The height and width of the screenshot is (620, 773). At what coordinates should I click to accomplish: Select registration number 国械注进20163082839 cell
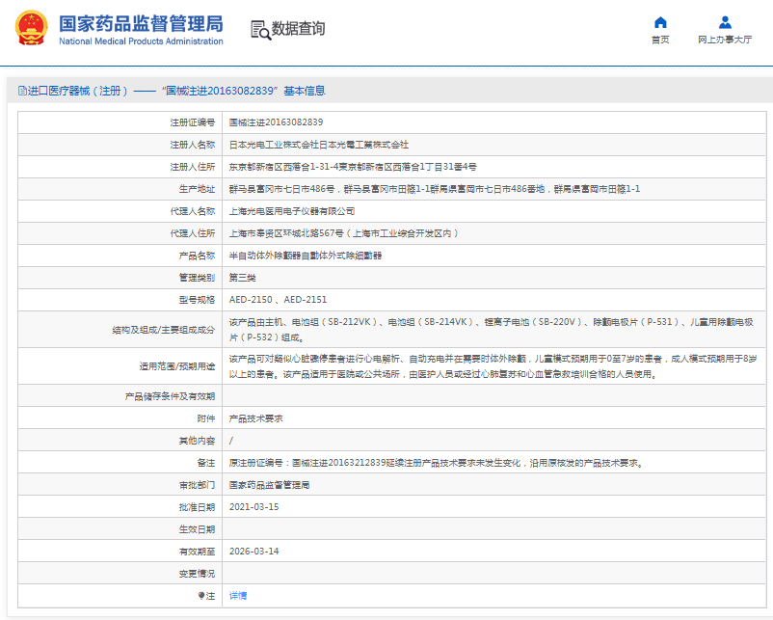pos(276,122)
